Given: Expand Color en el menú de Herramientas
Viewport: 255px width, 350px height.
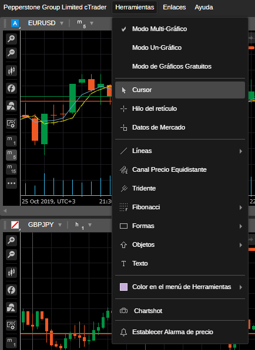Looking at the screenshot, I should (x=180, y=287).
